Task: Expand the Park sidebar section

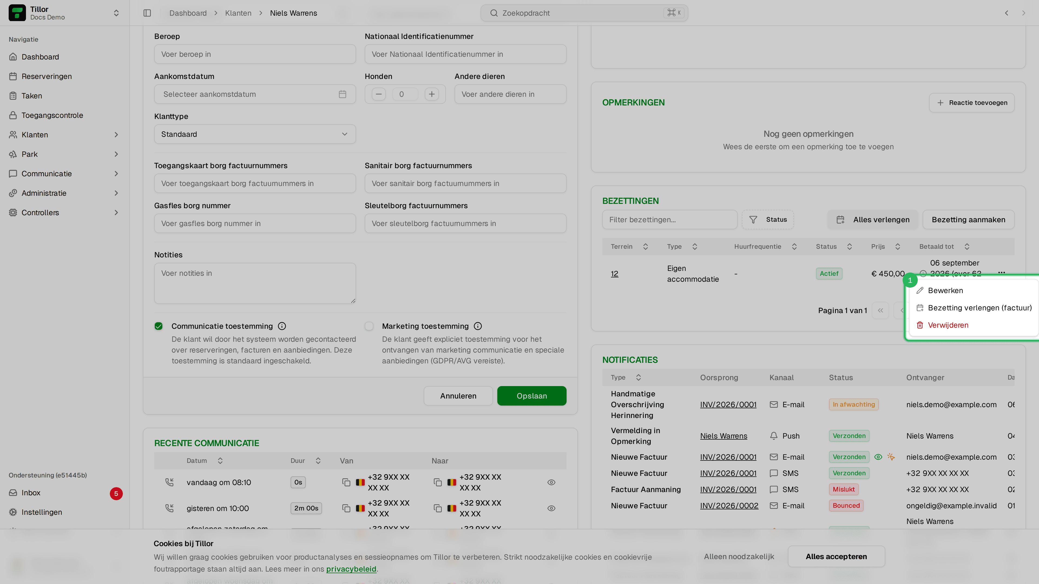Action: [x=65, y=154]
